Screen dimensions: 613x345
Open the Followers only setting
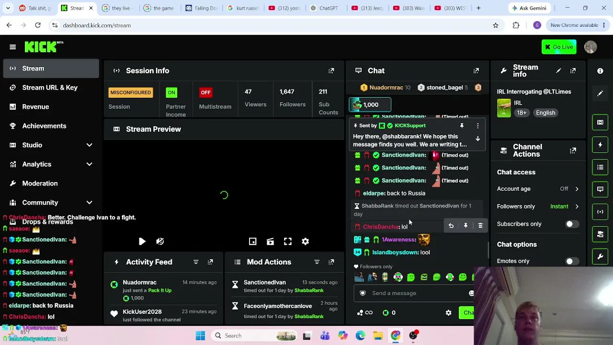(538, 207)
